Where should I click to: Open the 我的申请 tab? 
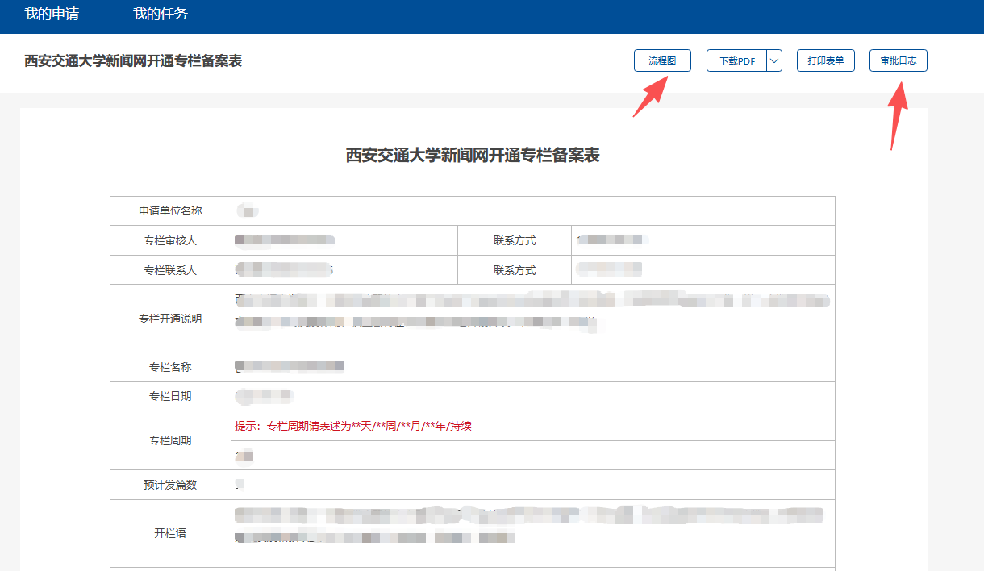[52, 14]
